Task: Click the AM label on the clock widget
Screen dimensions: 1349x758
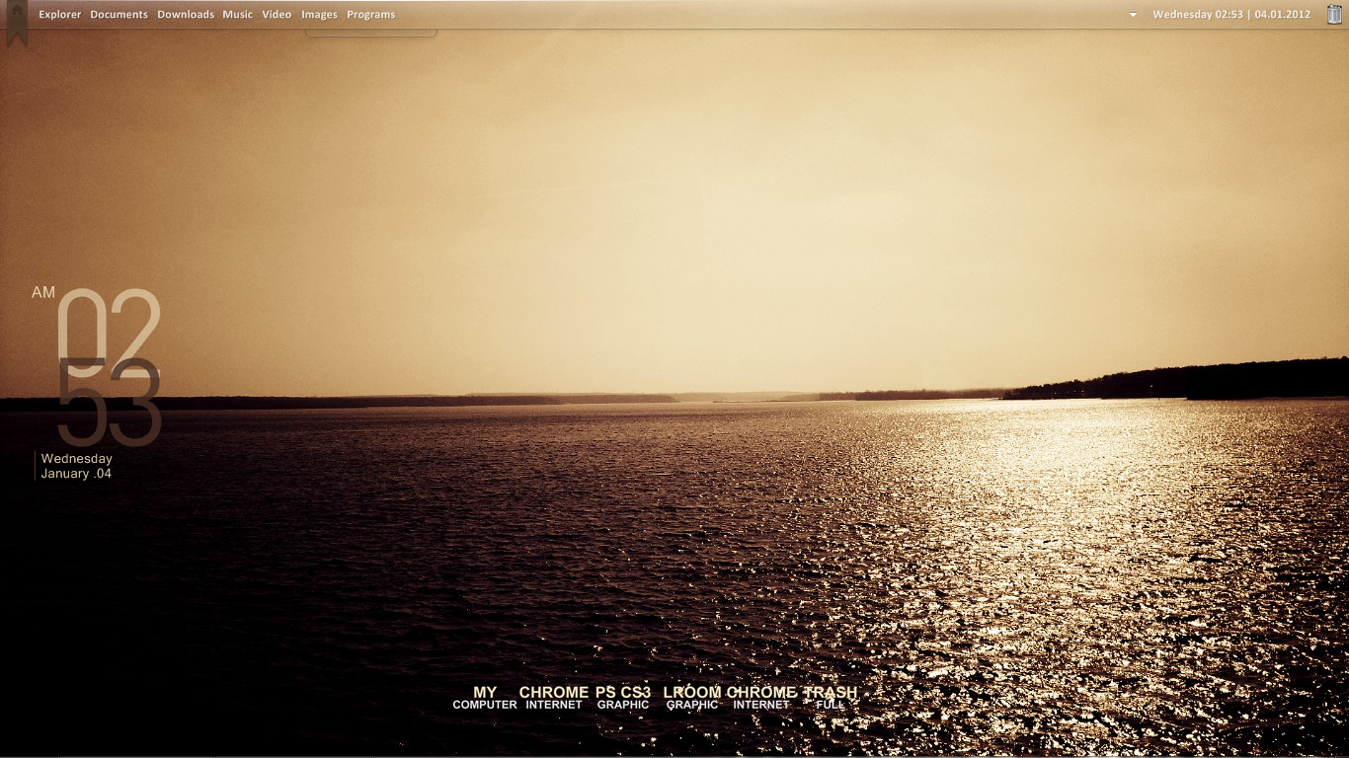Action: coord(43,293)
